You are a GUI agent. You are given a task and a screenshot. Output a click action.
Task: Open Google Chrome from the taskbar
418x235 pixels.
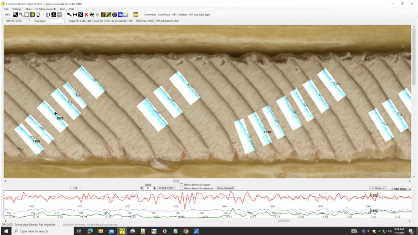pyautogui.click(x=186, y=231)
